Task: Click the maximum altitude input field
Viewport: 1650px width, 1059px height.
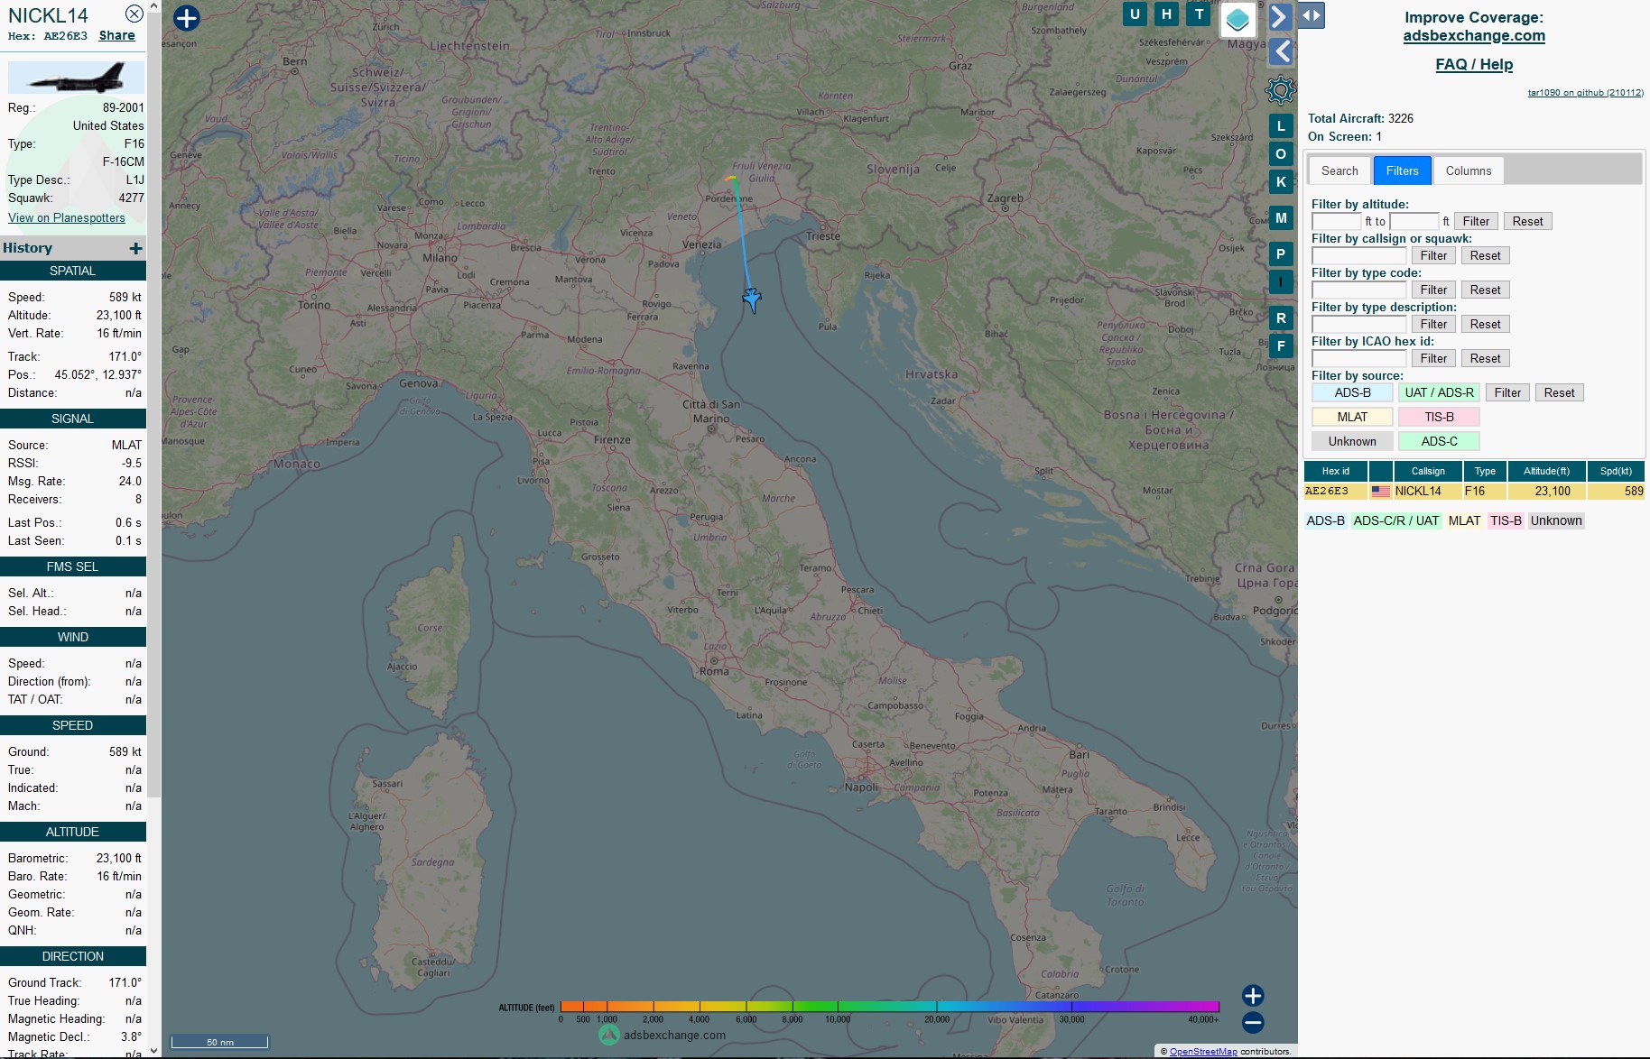Action: pos(1414,221)
